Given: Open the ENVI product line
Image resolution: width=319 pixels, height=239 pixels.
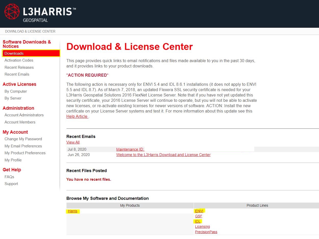Looking at the screenshot, I should (x=199, y=211).
